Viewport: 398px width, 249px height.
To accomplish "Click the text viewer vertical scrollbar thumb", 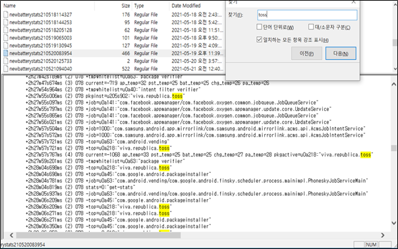I will point(393,148).
